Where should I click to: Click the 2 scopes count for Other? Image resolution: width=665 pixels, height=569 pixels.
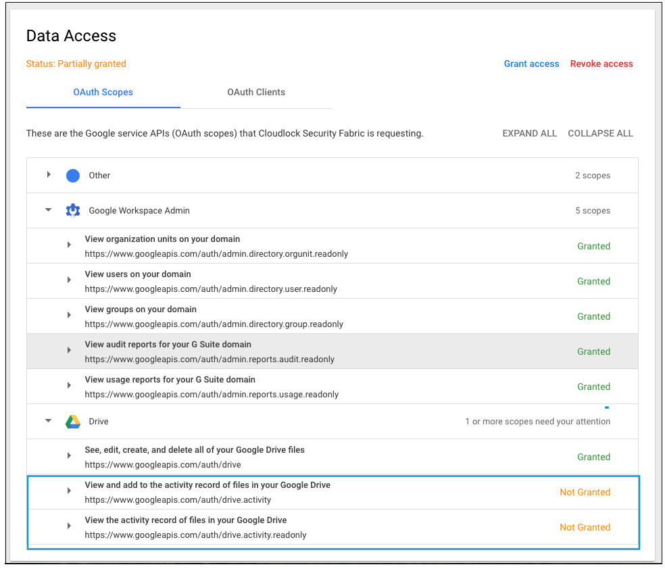593,176
